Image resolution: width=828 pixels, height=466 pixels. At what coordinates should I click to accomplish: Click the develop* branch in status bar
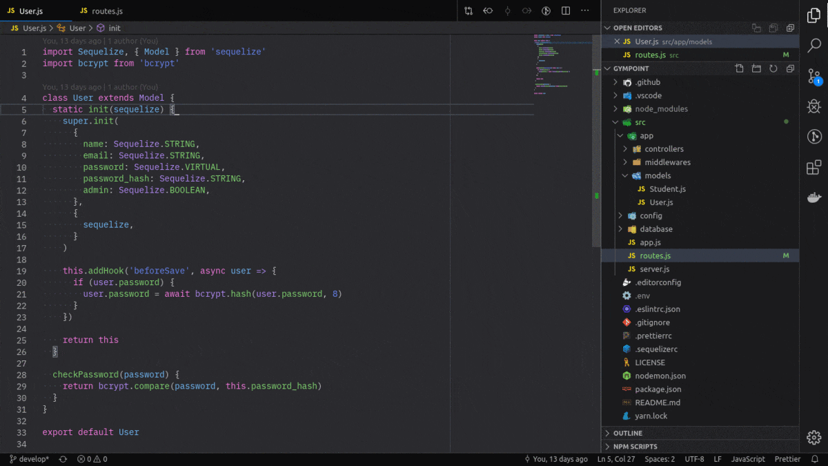click(29, 459)
